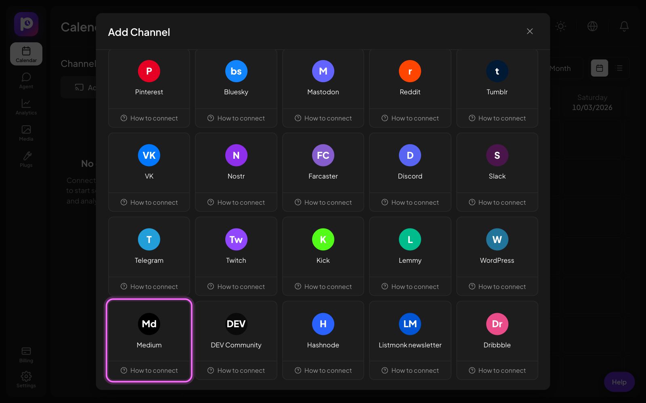The width and height of the screenshot is (646, 403).
Task: Choose the Lemmy channel icon
Action: click(x=410, y=240)
